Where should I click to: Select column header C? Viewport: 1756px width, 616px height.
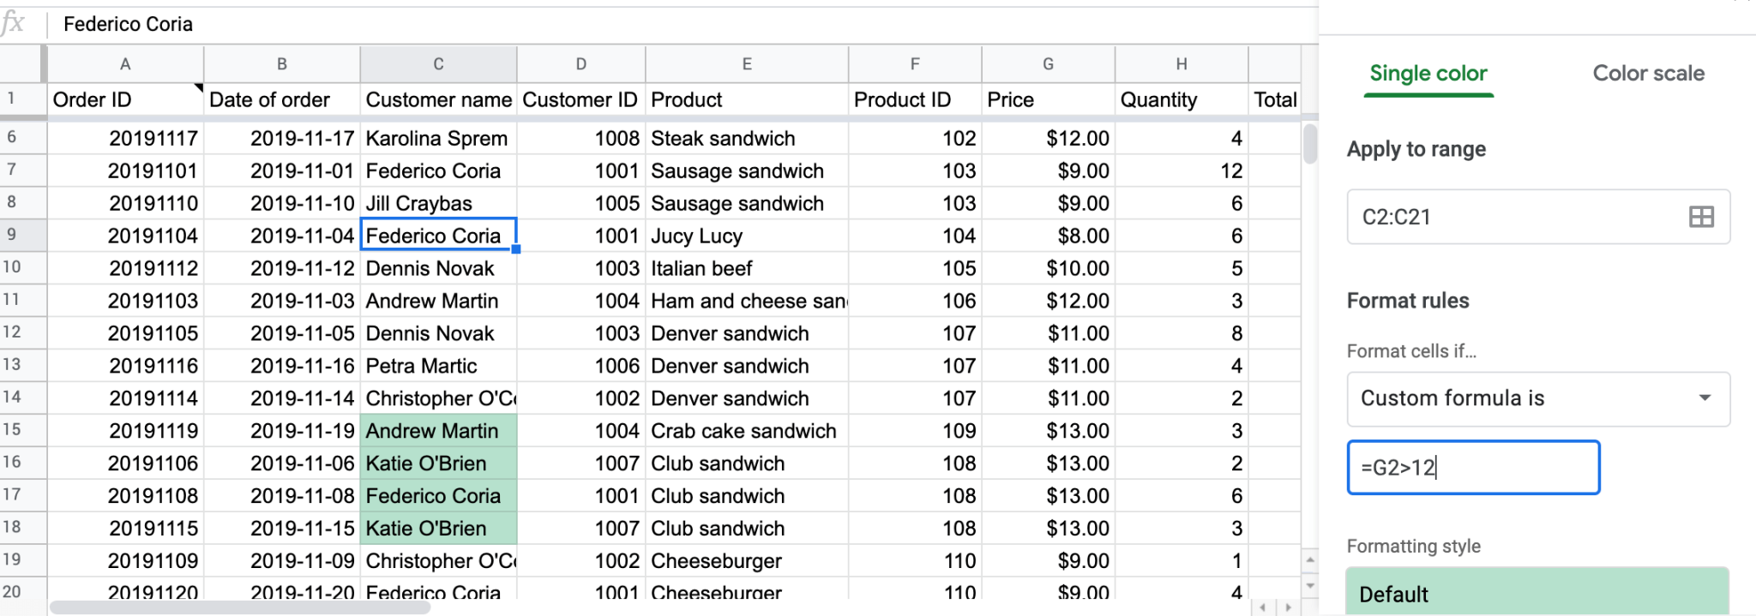438,63
